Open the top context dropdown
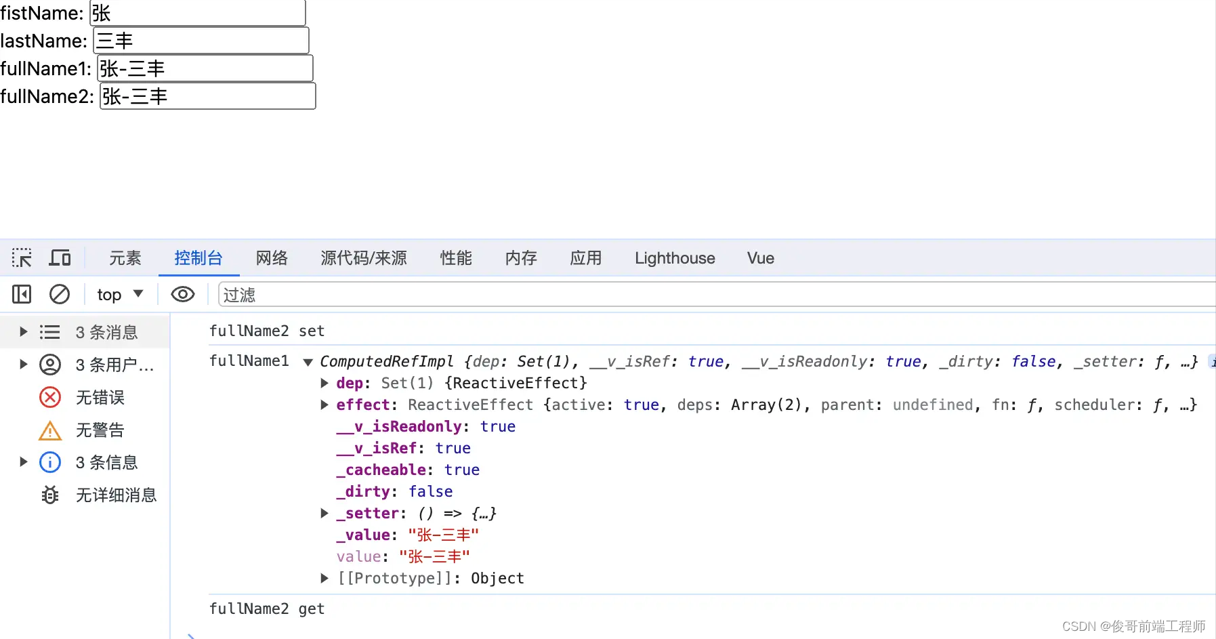1216x639 pixels. point(120,294)
